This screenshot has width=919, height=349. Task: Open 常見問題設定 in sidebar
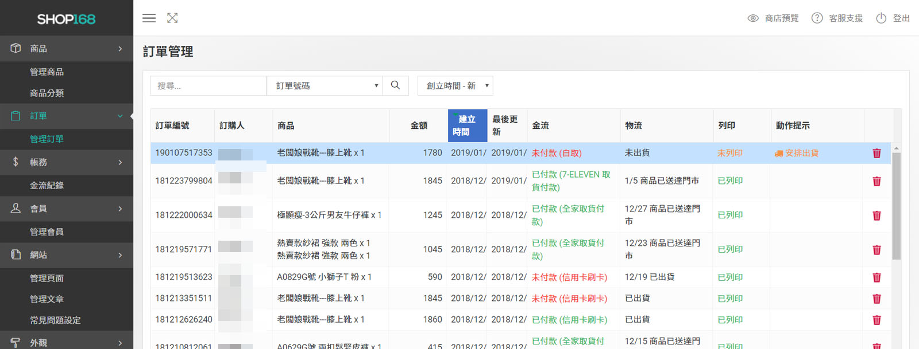[x=55, y=320]
